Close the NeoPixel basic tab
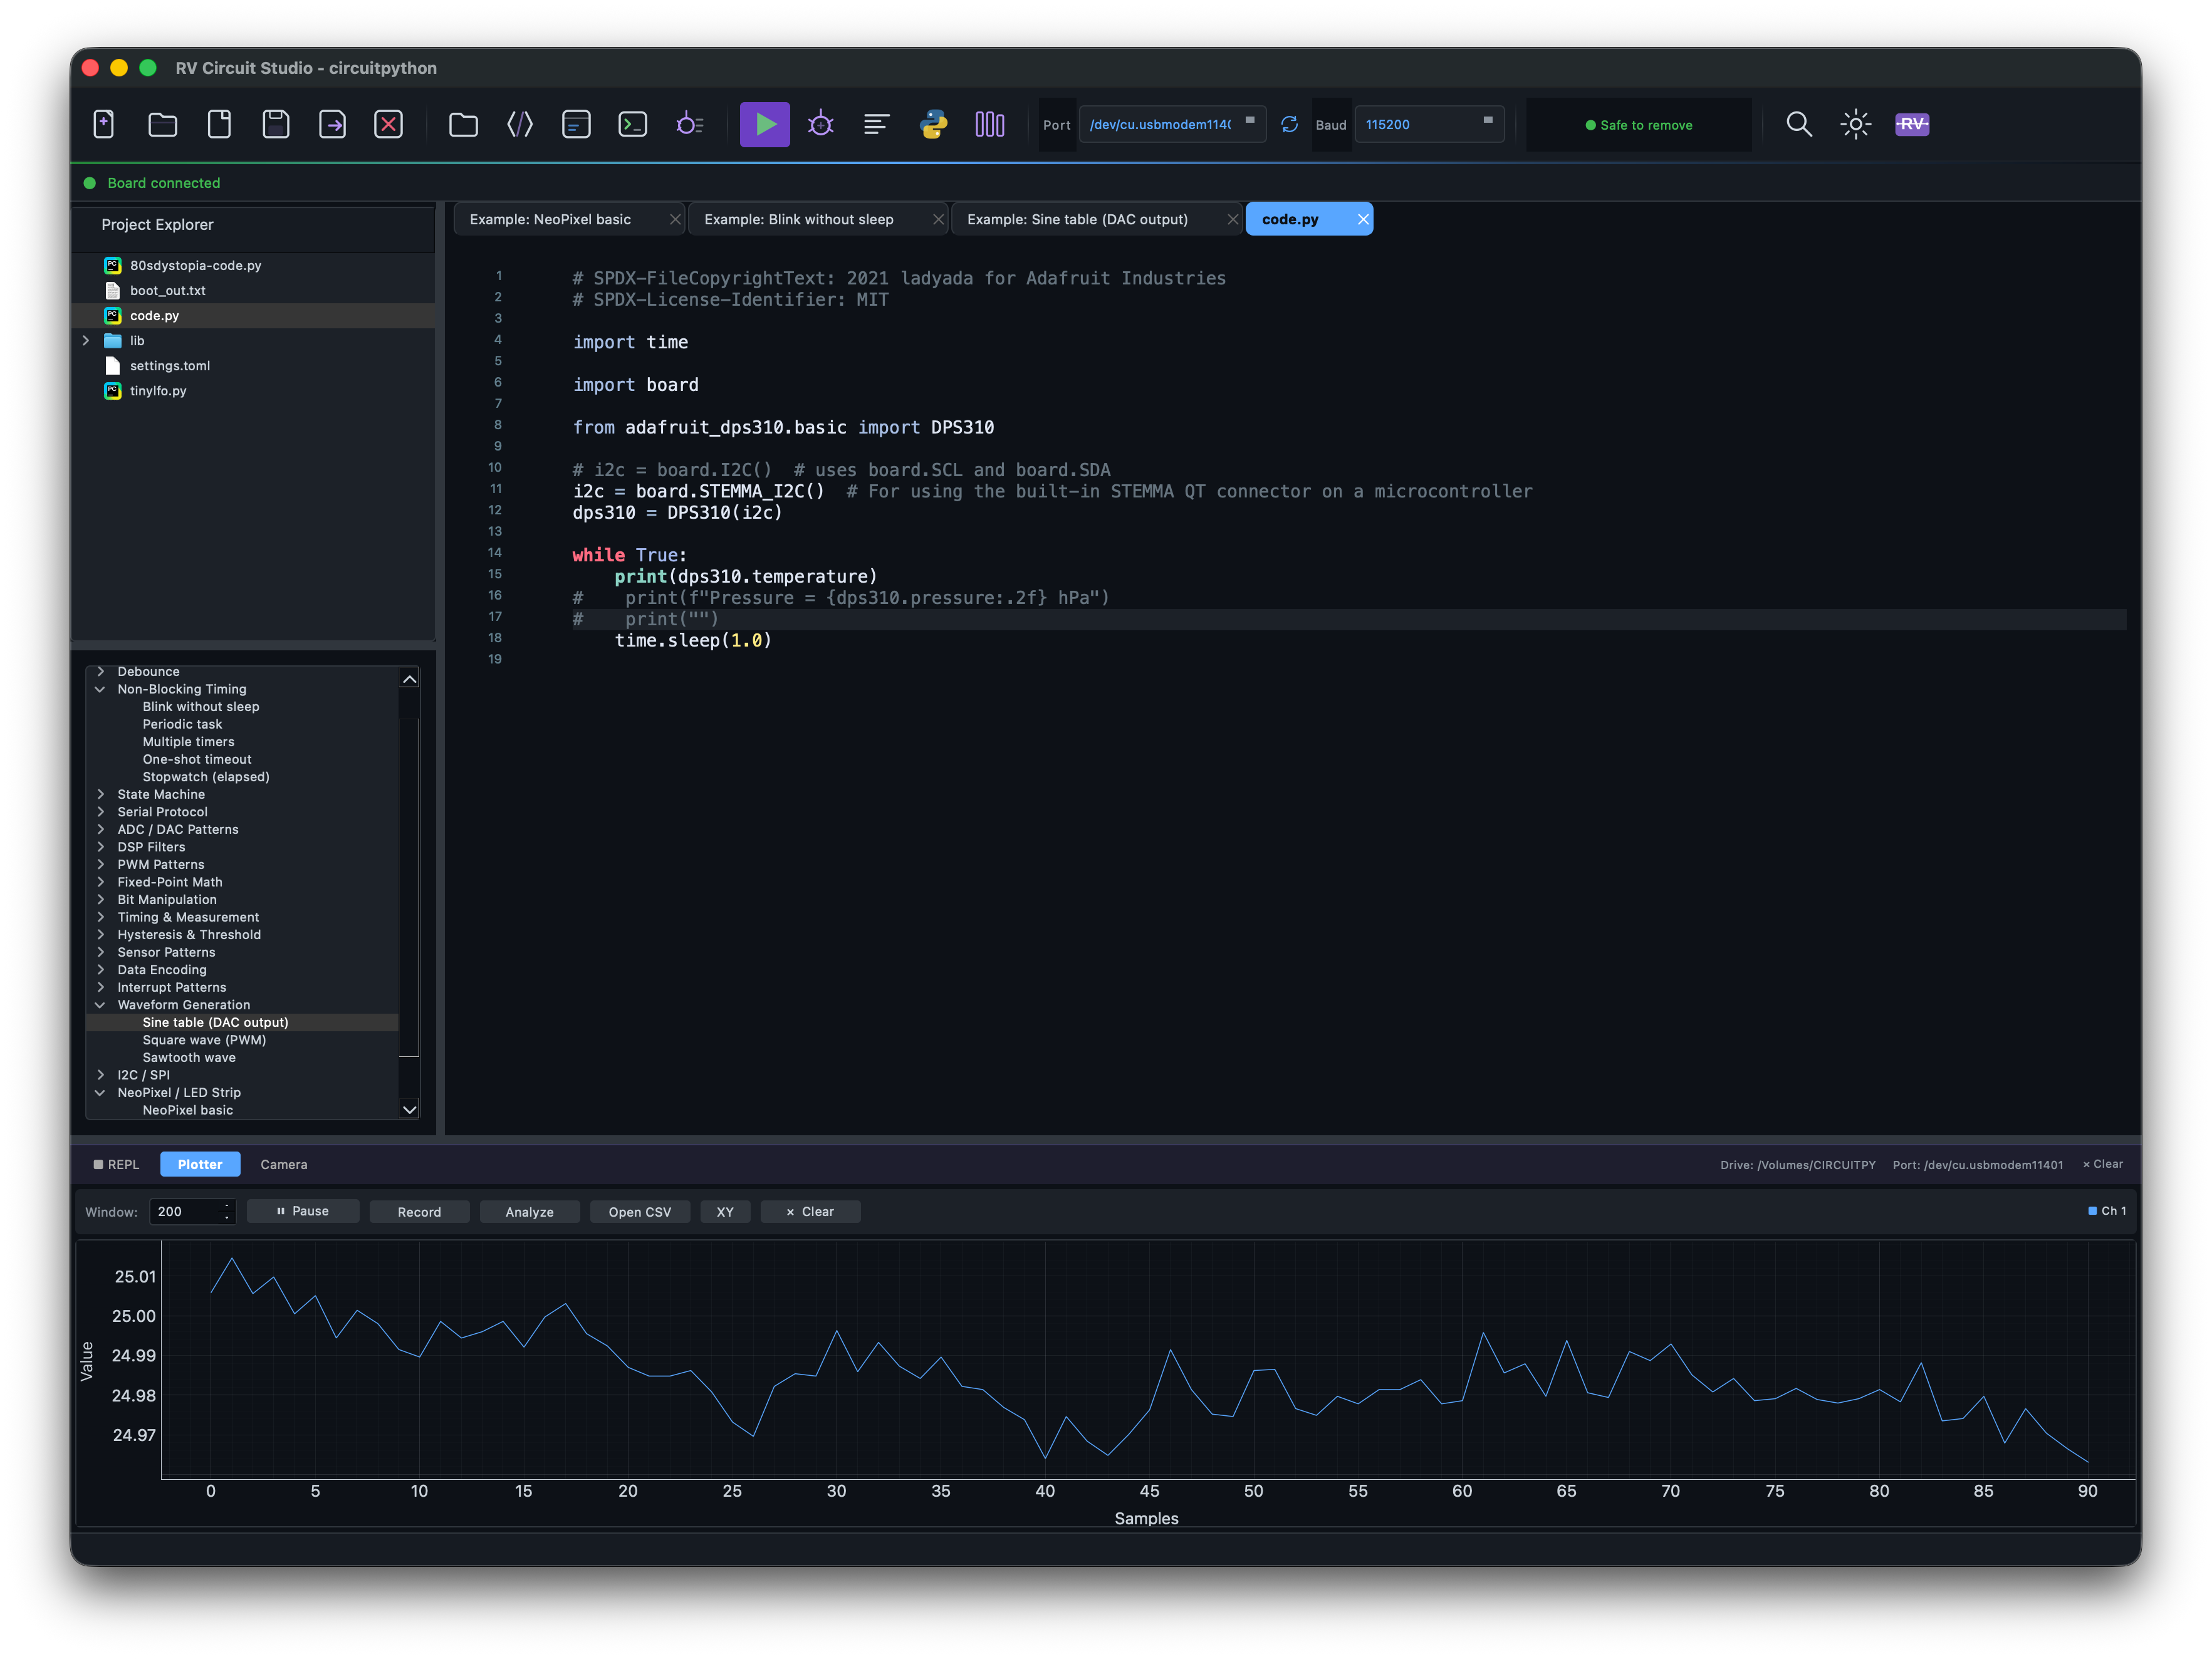 point(675,219)
